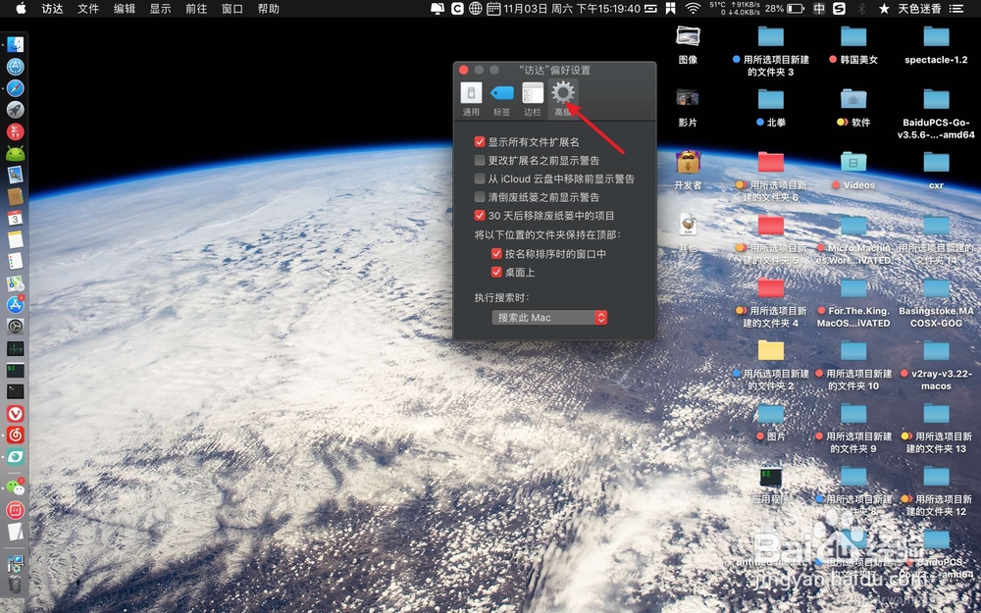Open the 搜索此 Mac dropdown
This screenshot has height=613, width=981.
(x=548, y=317)
